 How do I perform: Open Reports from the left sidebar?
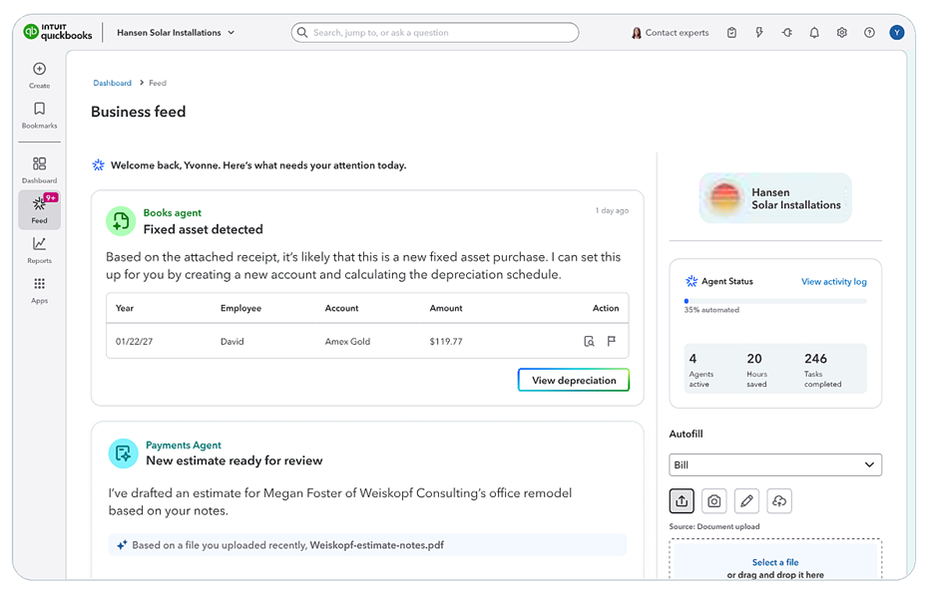click(x=39, y=246)
